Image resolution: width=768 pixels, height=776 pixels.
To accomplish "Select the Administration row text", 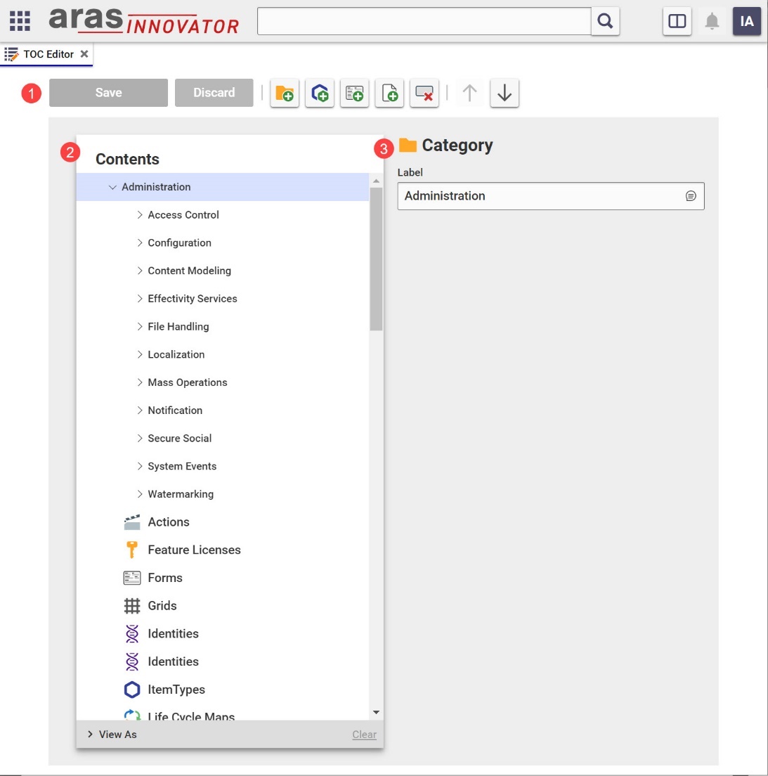I will click(156, 187).
